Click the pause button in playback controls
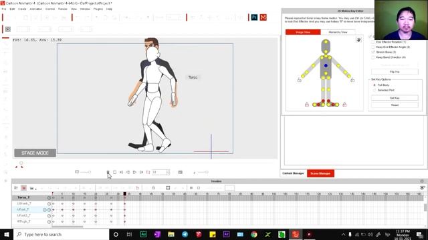Screen dimensions: 428x240 108,172
